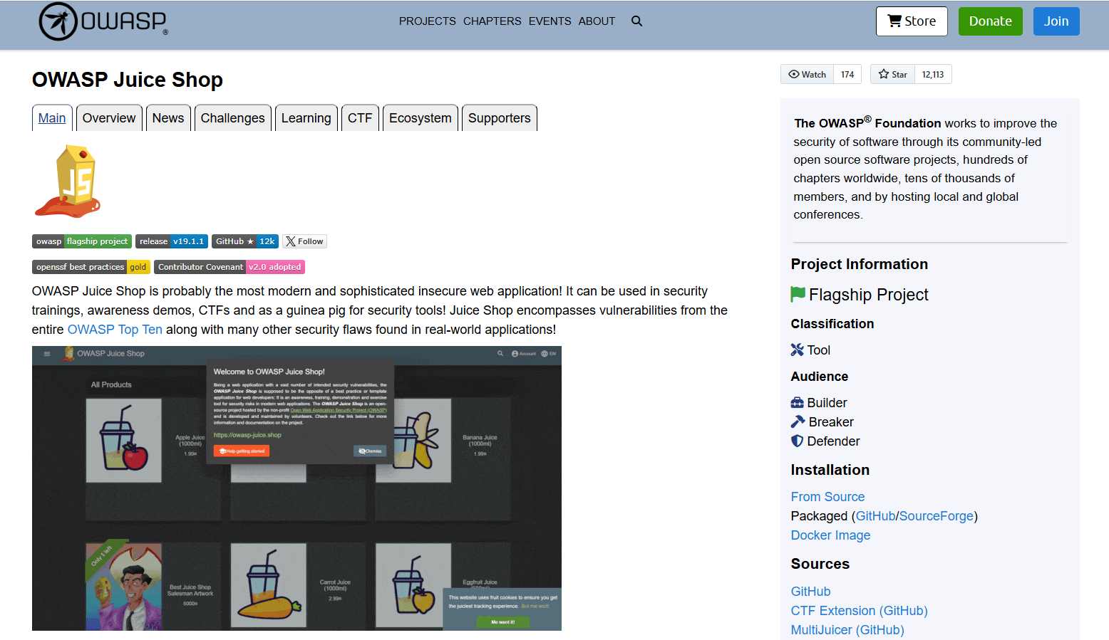Open the OWASP Top Ten link

pyautogui.click(x=115, y=329)
